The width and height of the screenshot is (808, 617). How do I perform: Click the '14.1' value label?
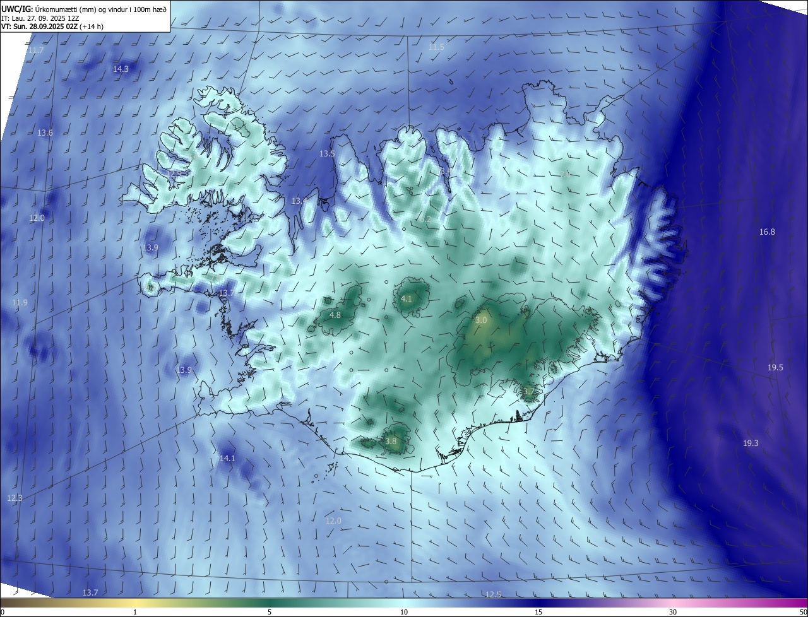click(x=227, y=458)
